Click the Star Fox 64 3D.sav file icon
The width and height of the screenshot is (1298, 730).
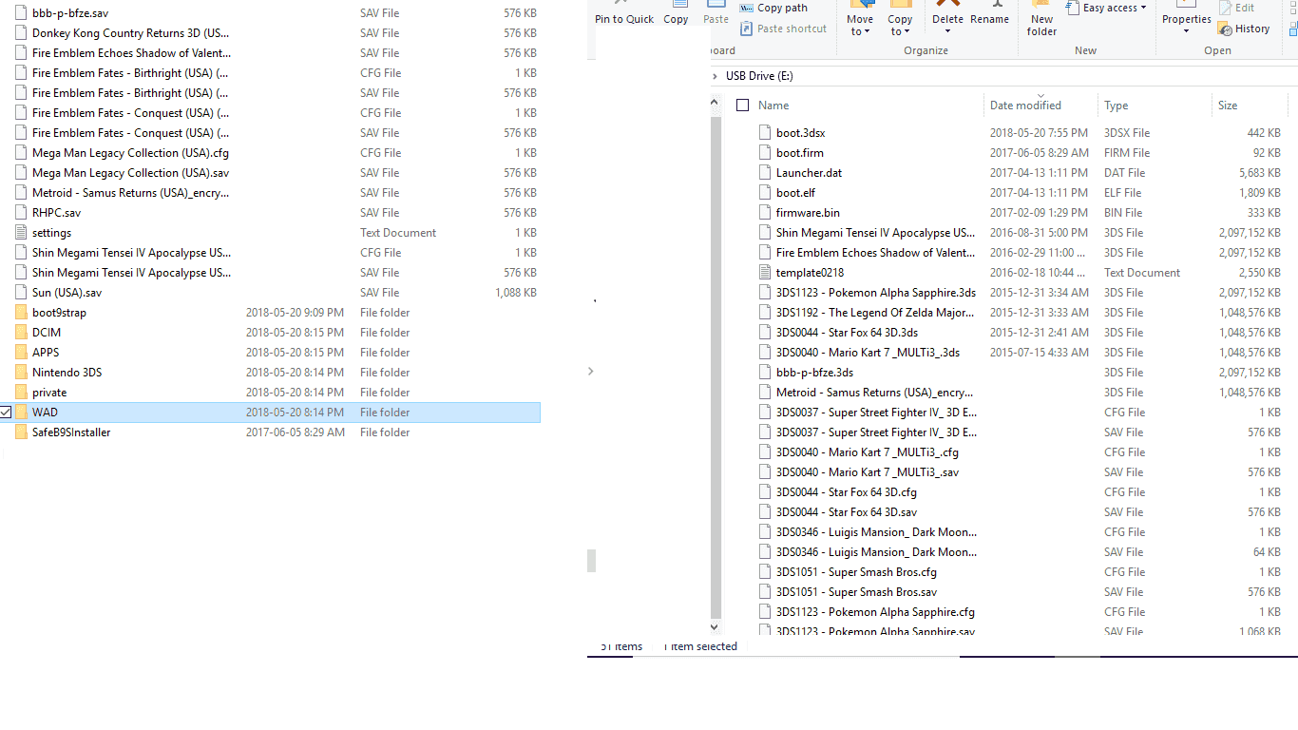coord(766,512)
